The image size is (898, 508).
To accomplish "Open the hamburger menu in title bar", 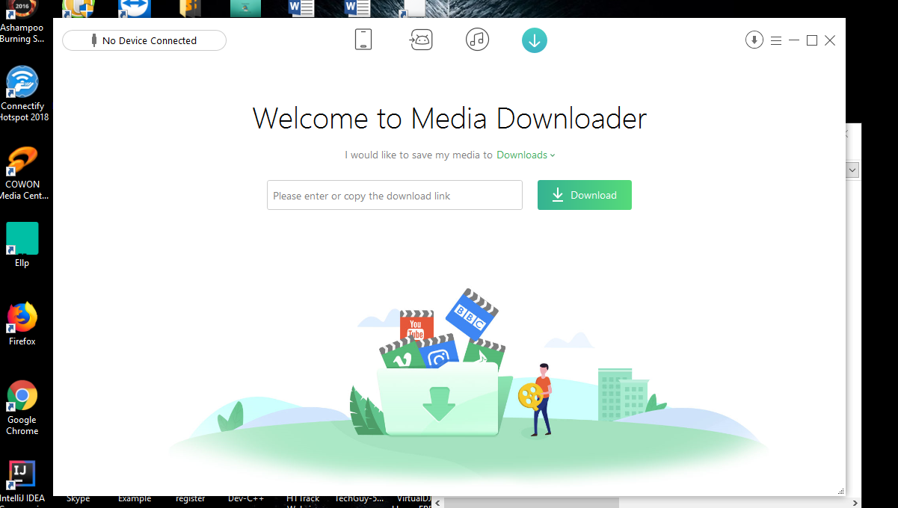I will (776, 40).
